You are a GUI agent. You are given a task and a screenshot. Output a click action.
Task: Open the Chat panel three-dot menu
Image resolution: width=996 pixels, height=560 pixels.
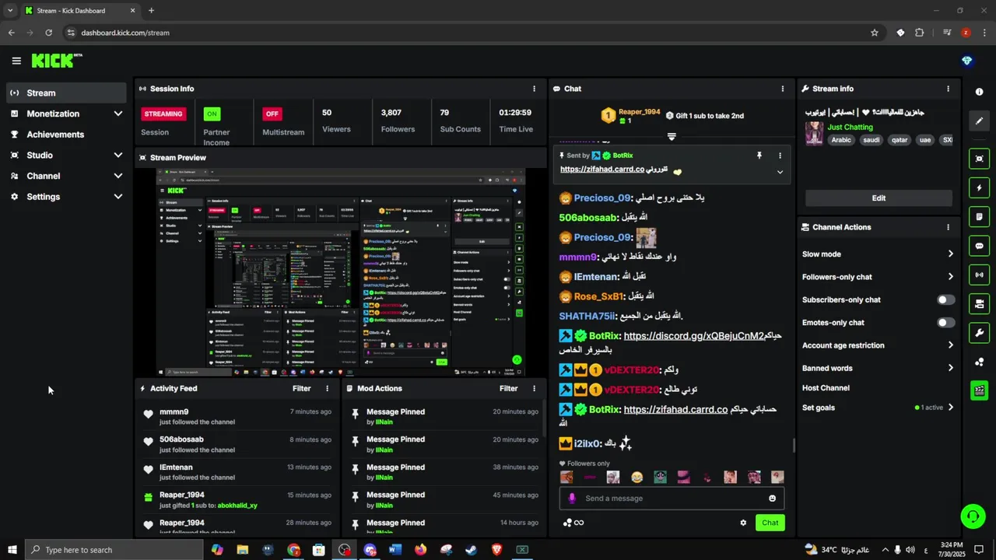pyautogui.click(x=783, y=89)
